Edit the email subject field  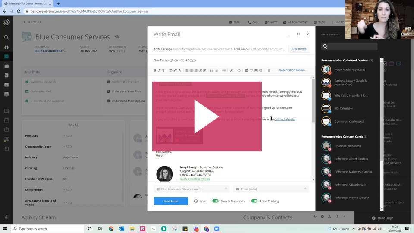[231, 60]
